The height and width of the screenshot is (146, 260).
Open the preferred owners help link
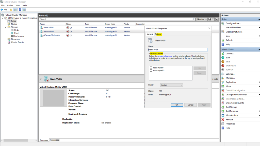coord(165,56)
